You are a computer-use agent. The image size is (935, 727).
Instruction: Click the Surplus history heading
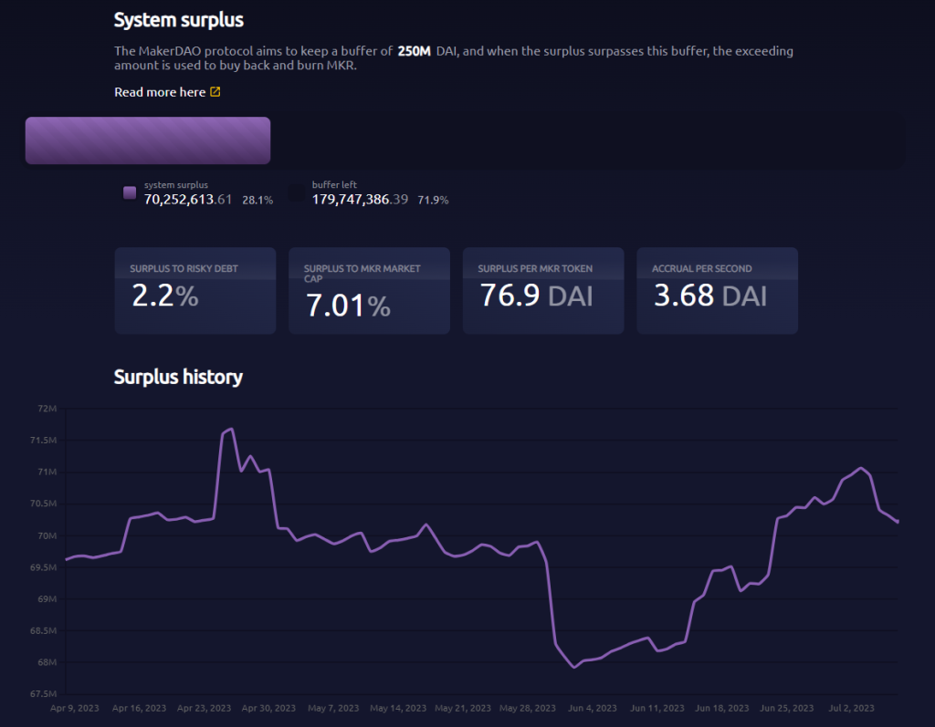pos(178,378)
